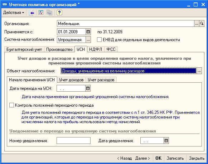Switch to the НДФЛ tab
Viewport: 208px width, 164px height.
click(96, 49)
